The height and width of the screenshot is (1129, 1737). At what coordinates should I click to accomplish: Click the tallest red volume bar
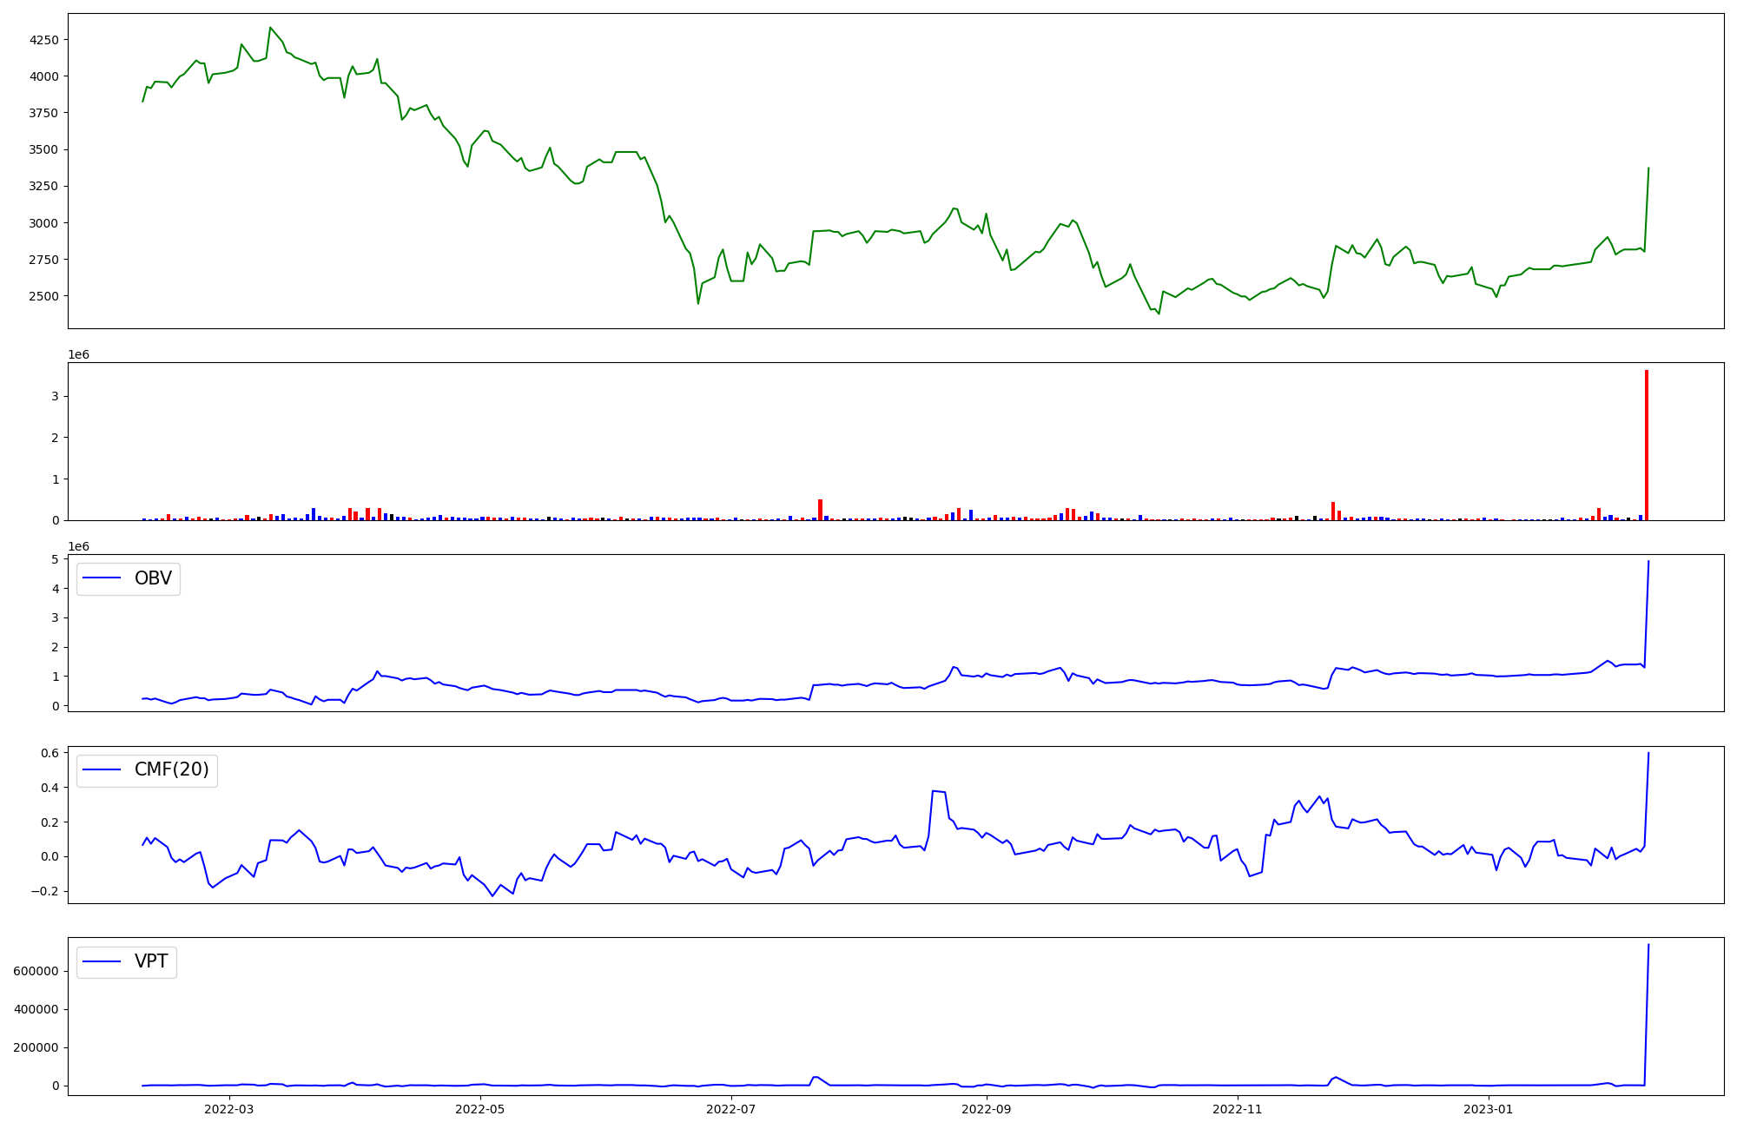(x=1646, y=445)
